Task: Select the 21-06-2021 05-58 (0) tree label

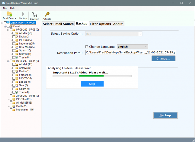Action: [x=27, y=96]
